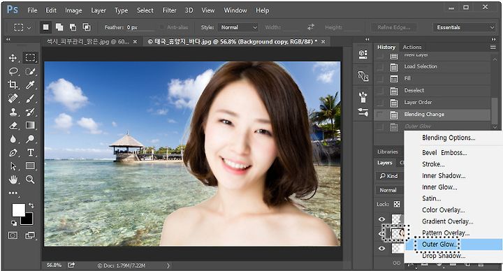Image resolution: width=503 pixels, height=271 pixels.
Task: Select the Quick Selection tool
Action: coord(30,71)
